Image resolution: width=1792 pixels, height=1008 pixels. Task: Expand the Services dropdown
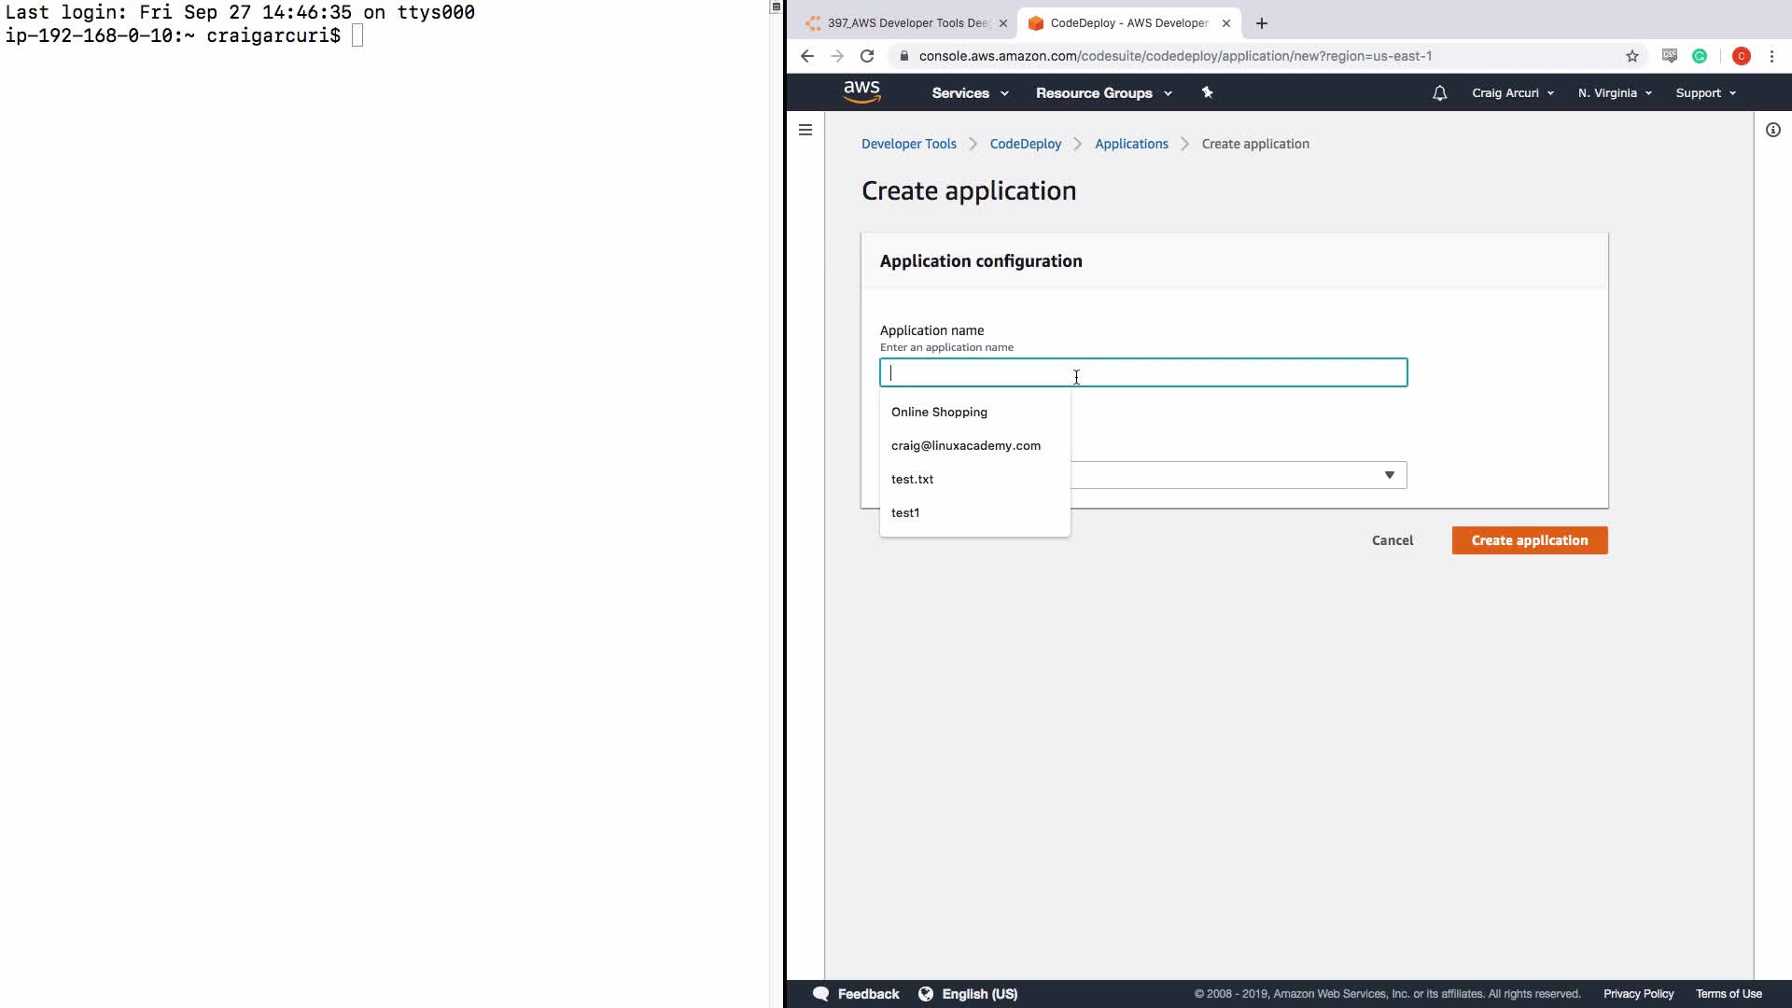click(969, 93)
